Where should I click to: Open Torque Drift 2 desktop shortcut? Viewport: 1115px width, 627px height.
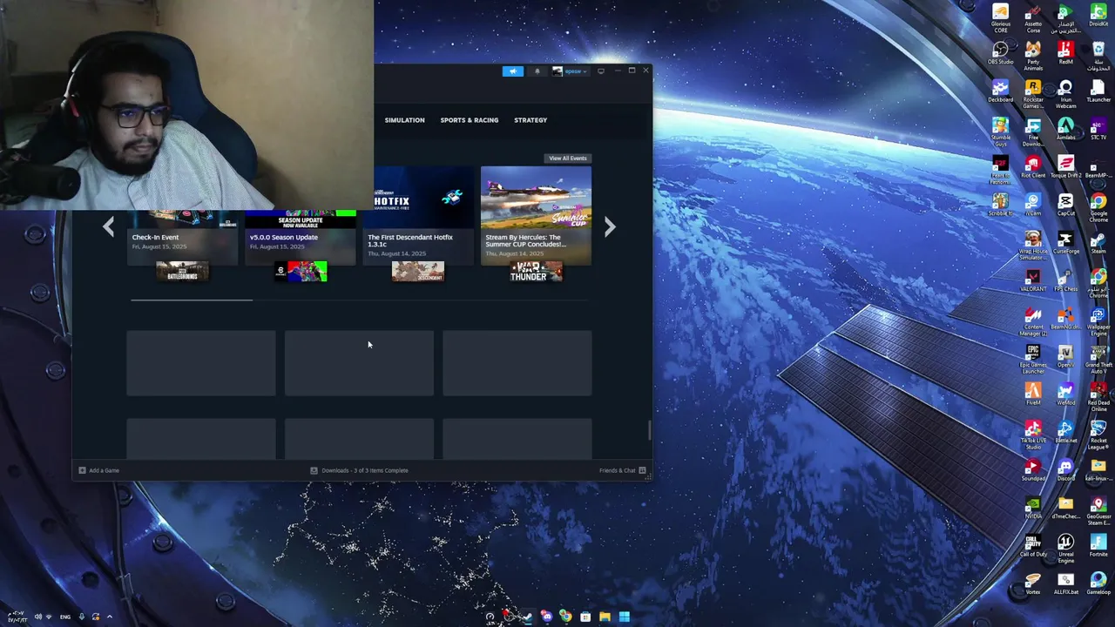coord(1065,166)
